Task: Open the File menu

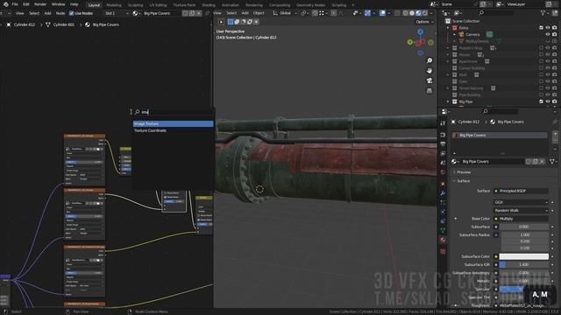Action: point(15,4)
